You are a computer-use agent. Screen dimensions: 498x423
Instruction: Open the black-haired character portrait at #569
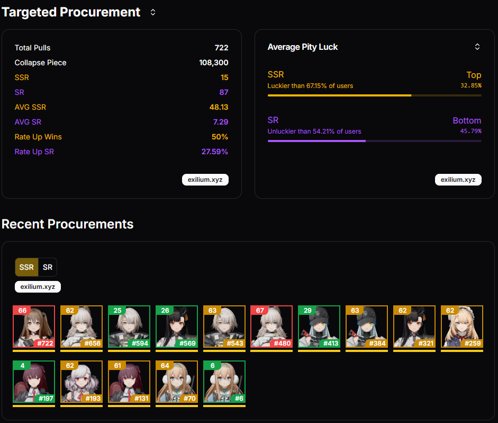(177, 327)
